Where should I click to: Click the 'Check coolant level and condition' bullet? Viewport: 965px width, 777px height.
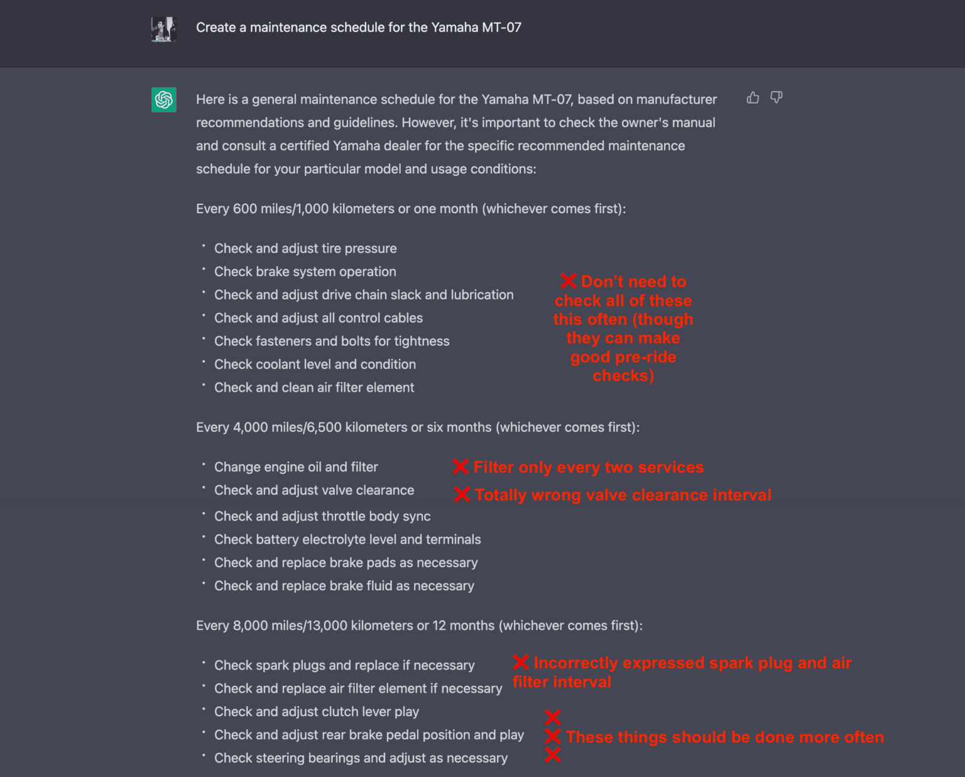pyautogui.click(x=315, y=365)
